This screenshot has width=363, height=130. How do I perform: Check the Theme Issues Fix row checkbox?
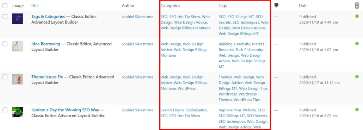coord(5,77)
